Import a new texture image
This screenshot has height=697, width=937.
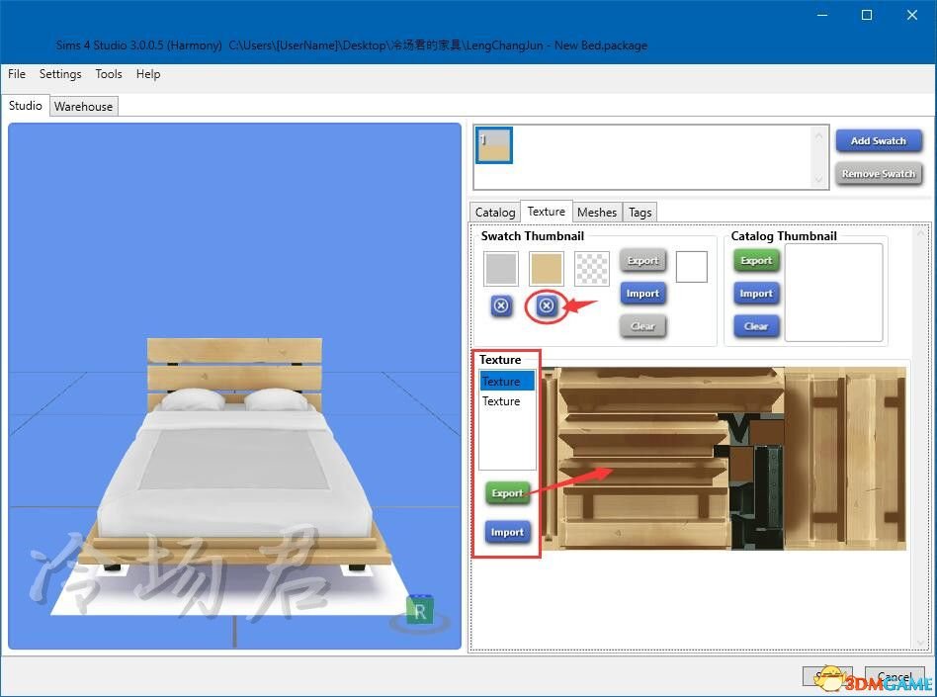coord(507,532)
